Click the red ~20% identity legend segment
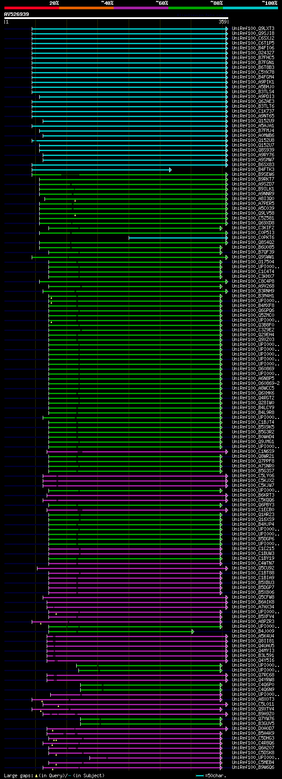The height and width of the screenshot is (779, 282). [x=32, y=8]
